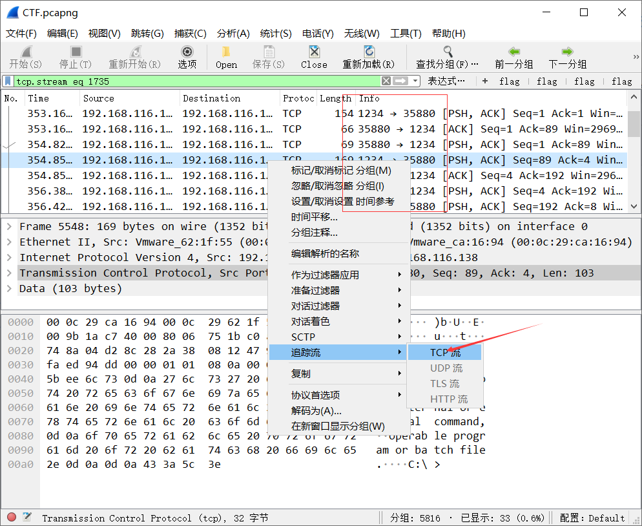The width and height of the screenshot is (642, 526).
Task: Click the Reload (重新加载) toolbar icon
Action: (369, 52)
